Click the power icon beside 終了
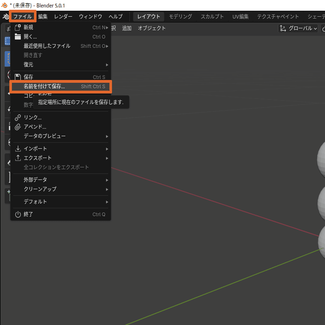325x325 pixels. pyautogui.click(x=18, y=214)
